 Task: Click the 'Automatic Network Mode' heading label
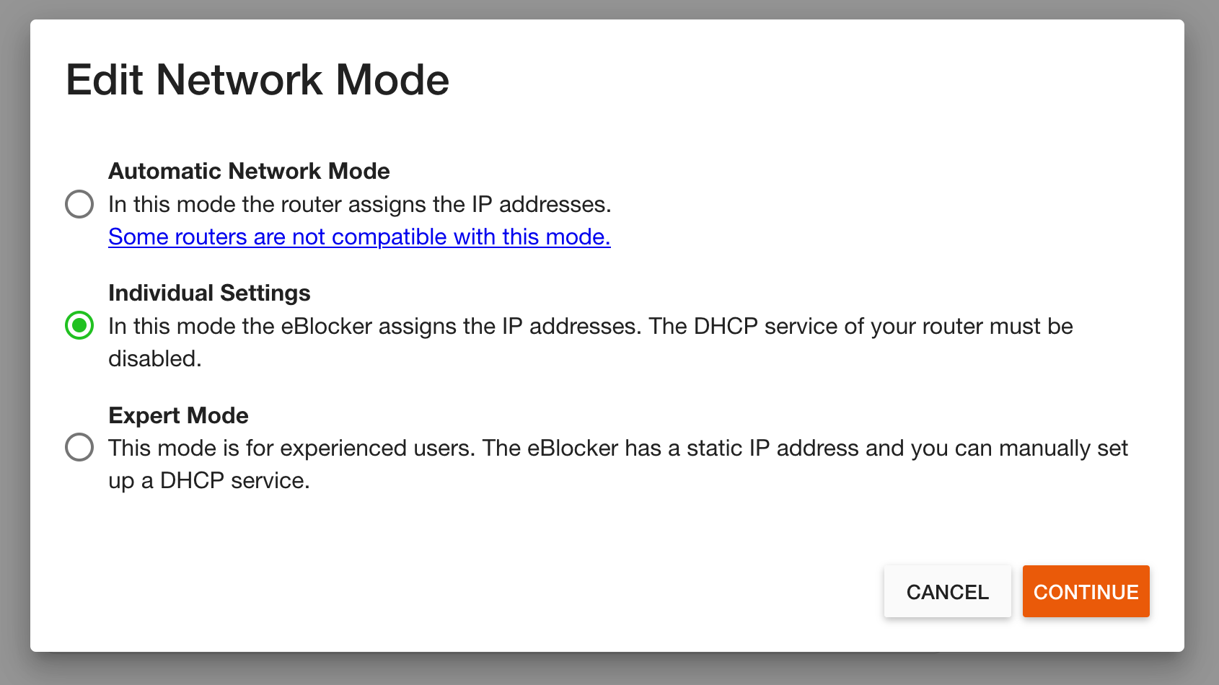tap(249, 172)
